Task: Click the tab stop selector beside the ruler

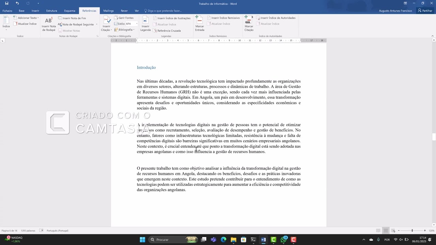Action: pos(2,40)
